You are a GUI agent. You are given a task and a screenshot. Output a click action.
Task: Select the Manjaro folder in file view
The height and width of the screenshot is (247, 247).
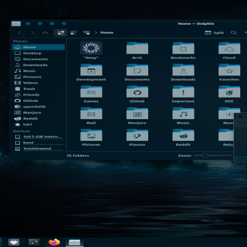(137, 113)
